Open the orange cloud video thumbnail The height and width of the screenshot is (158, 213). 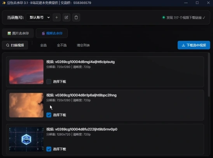26,105
